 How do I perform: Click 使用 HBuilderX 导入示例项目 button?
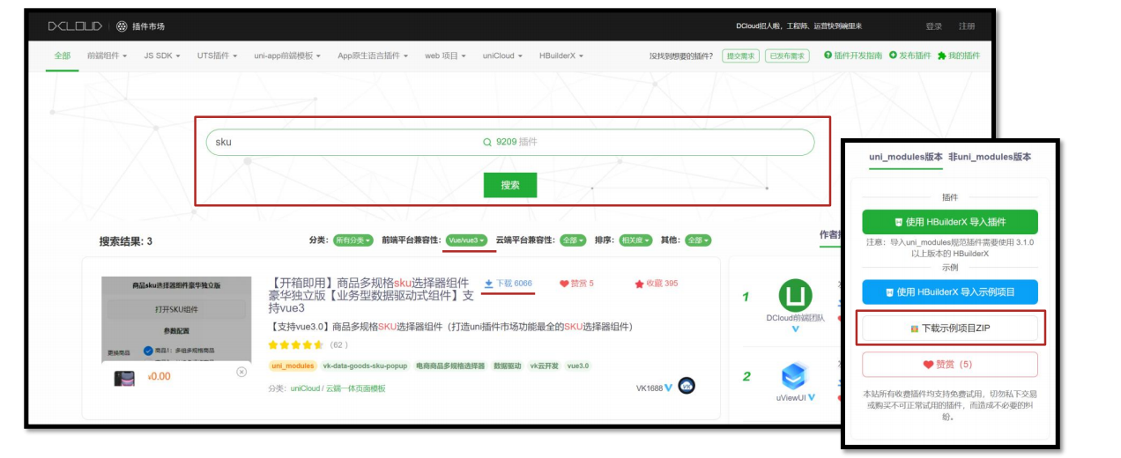coord(950,292)
